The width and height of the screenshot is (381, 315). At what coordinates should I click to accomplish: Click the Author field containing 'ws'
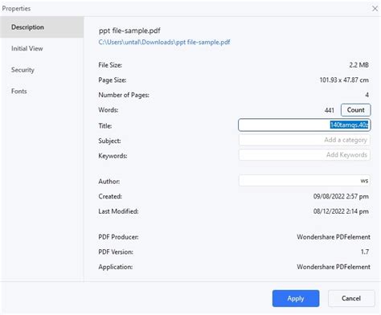click(305, 181)
